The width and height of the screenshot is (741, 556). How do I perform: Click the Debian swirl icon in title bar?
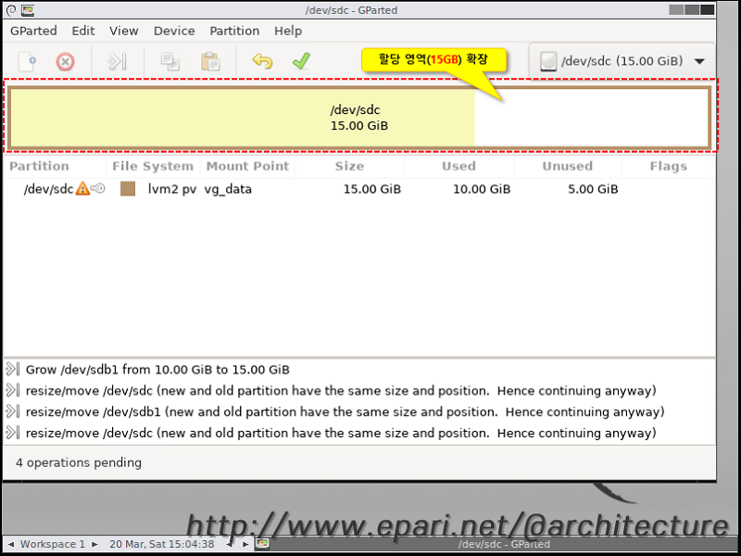pos(11,10)
